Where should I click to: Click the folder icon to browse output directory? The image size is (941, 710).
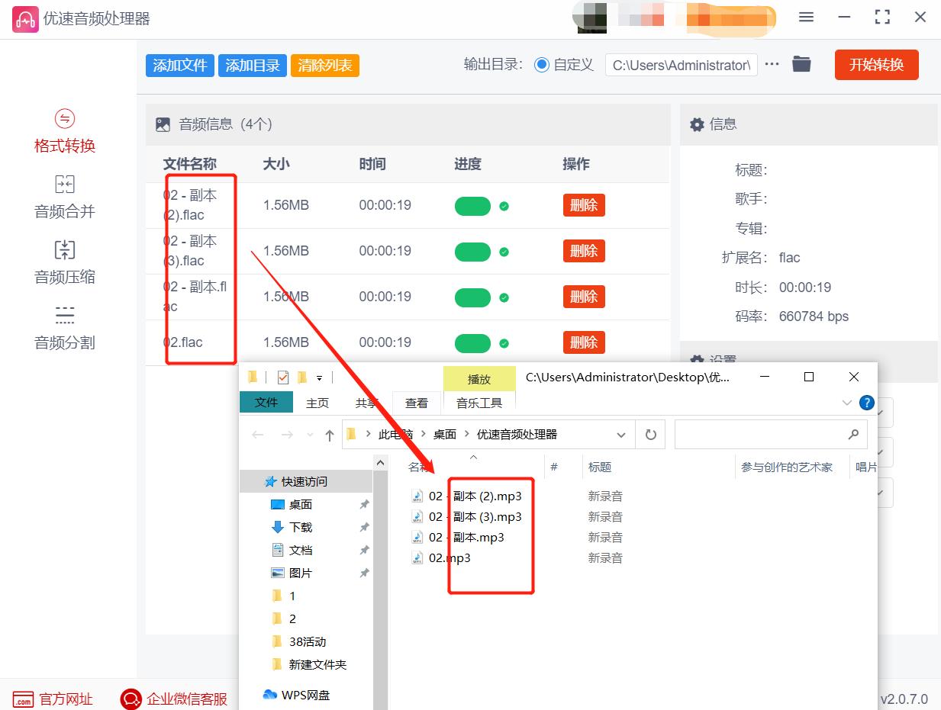coord(801,64)
